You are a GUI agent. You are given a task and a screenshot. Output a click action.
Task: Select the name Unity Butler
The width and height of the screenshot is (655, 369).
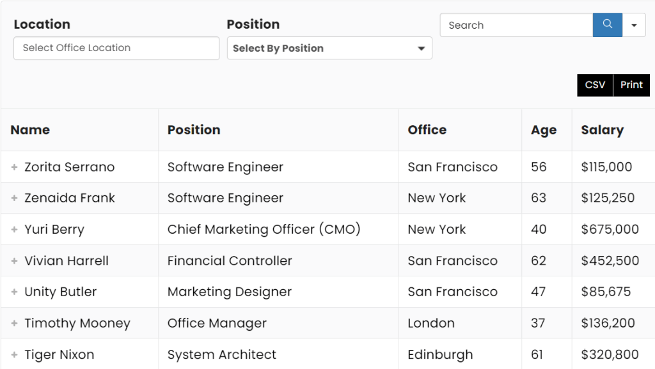click(x=61, y=292)
